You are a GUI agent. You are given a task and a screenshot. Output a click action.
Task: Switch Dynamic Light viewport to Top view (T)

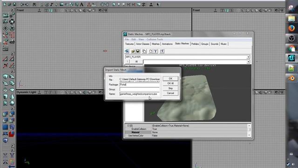46,92
